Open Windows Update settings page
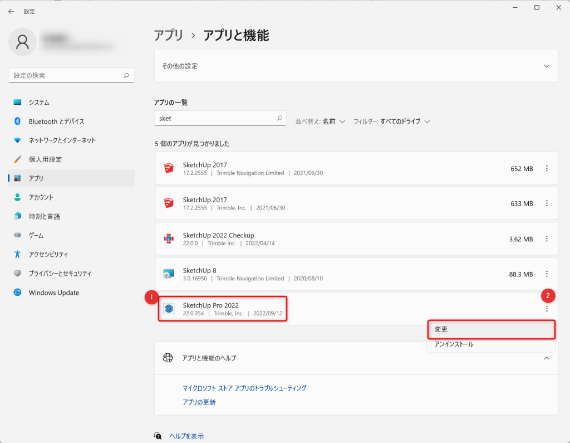Viewport: 570px width, 443px height. coord(53,293)
